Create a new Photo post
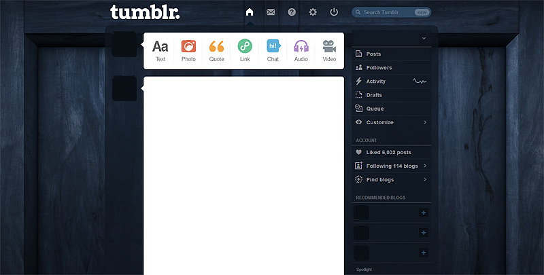The height and width of the screenshot is (275, 544). (188, 50)
